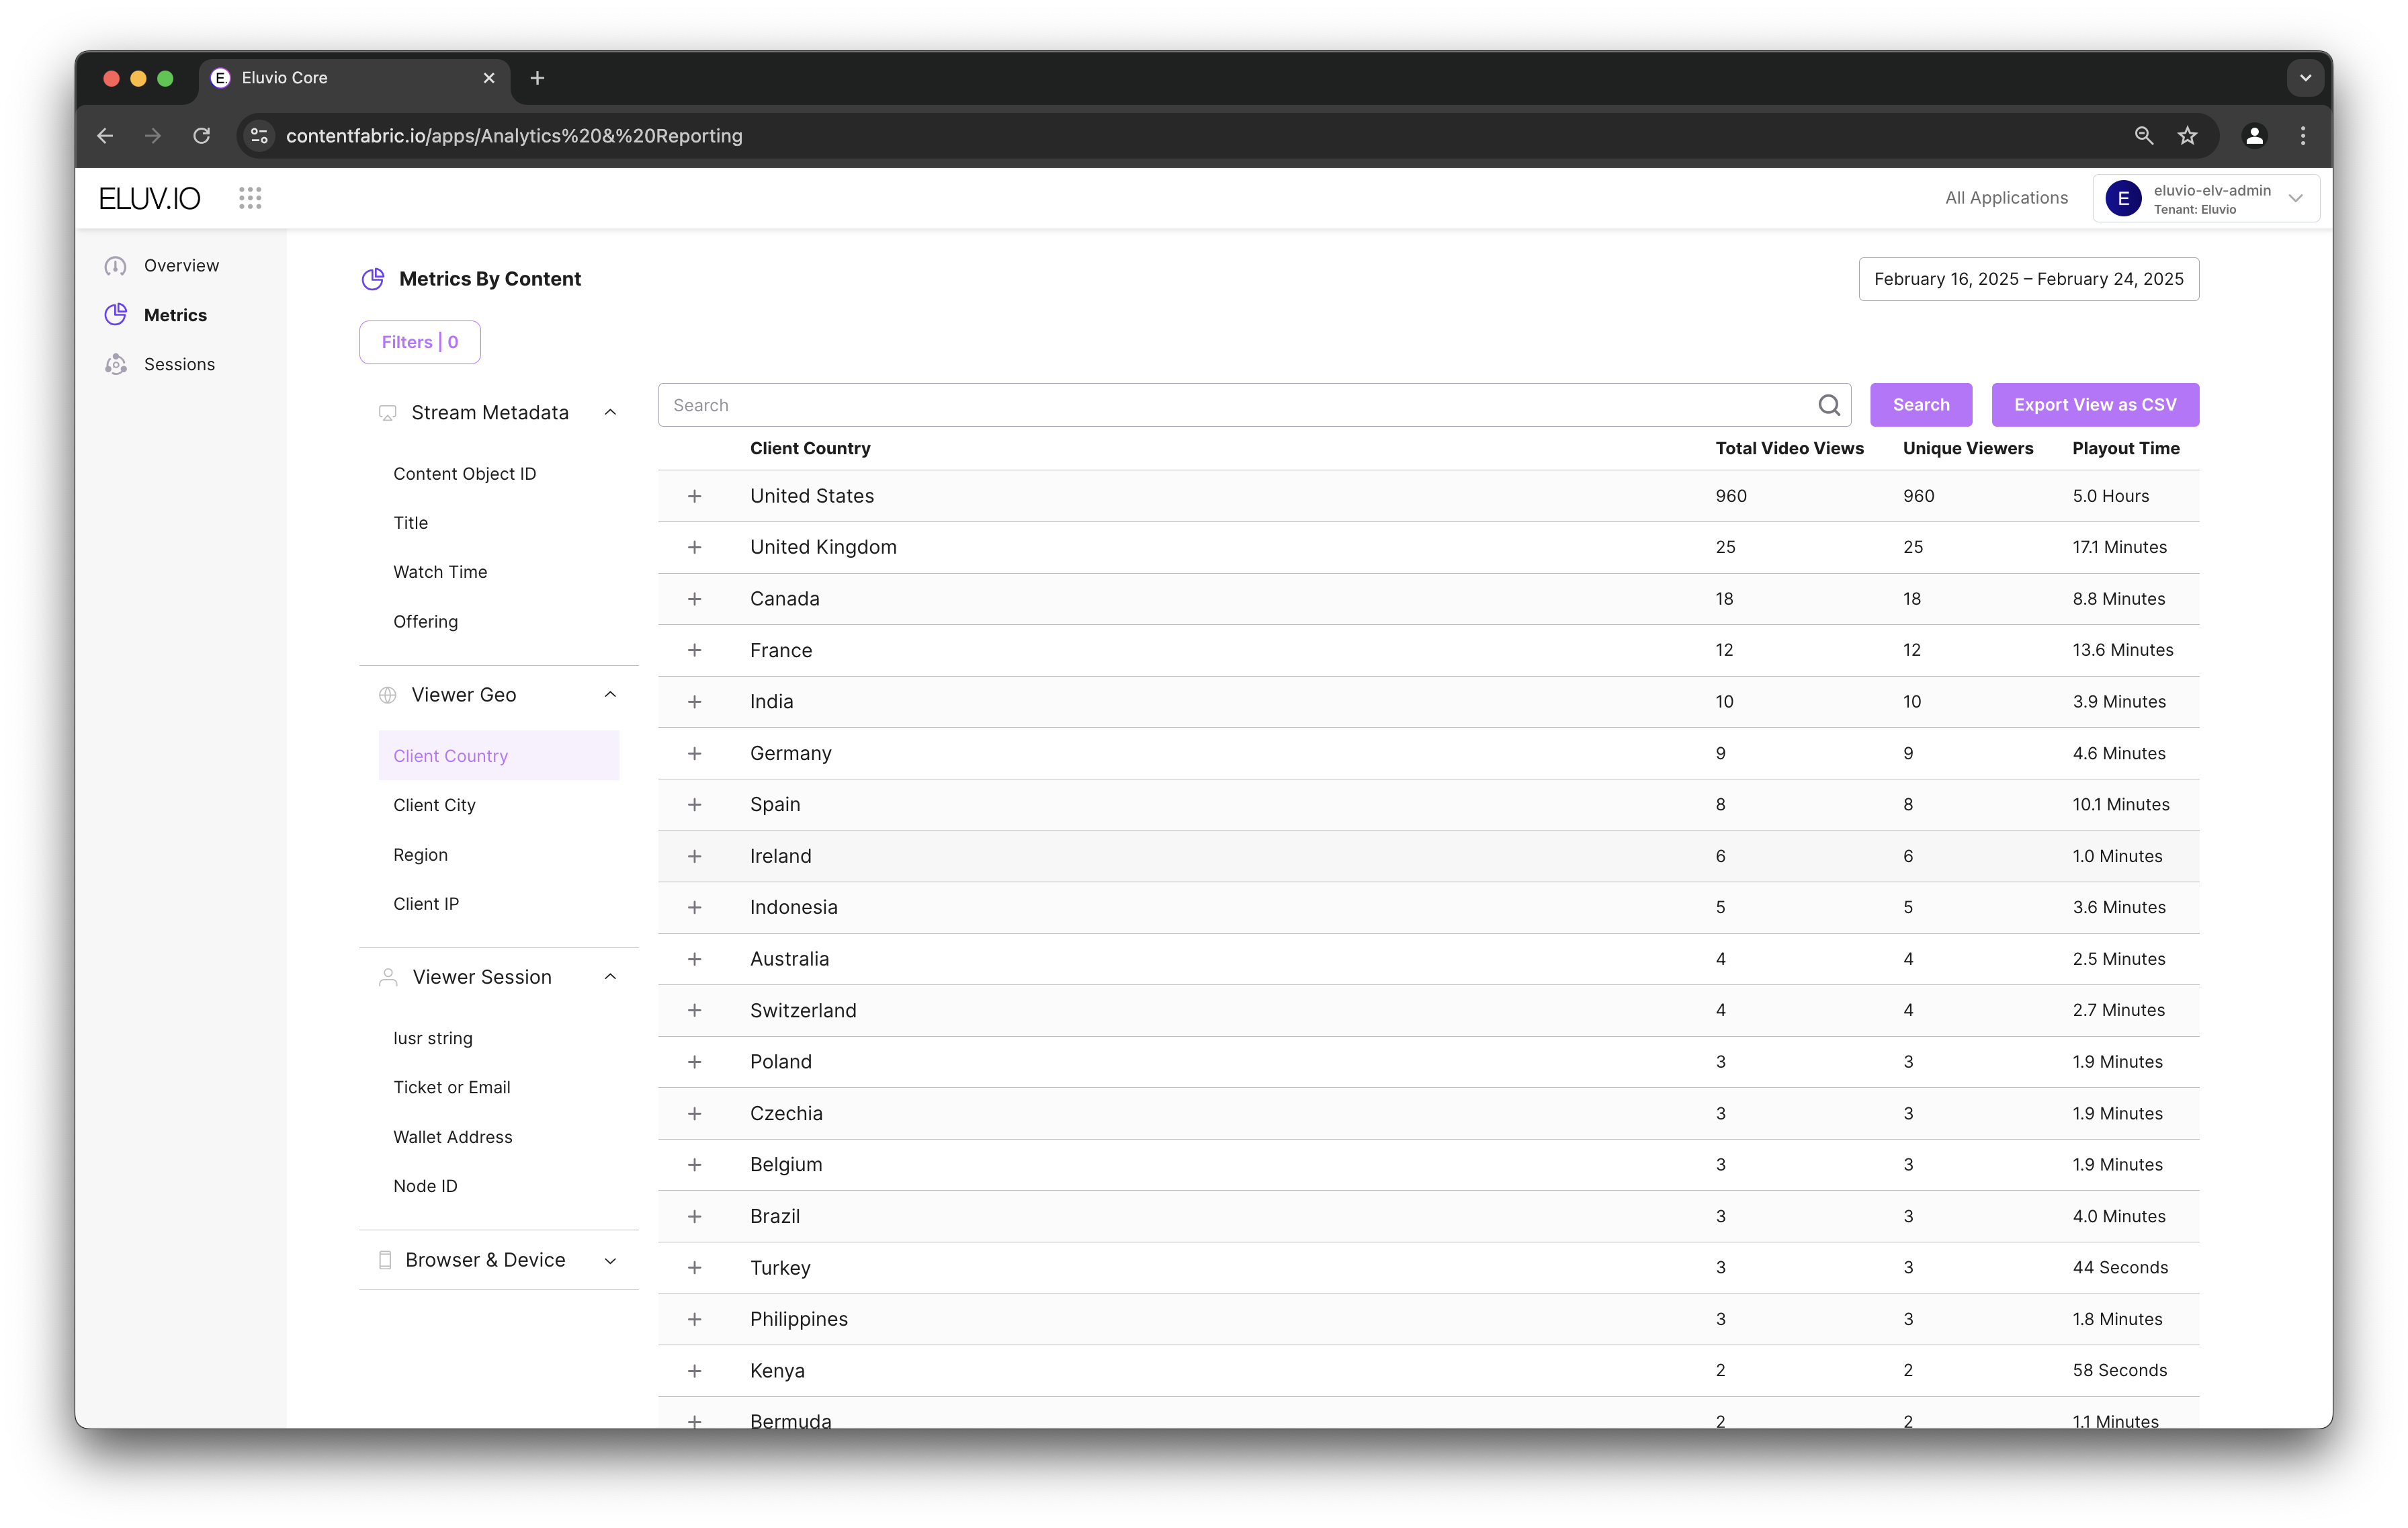Open the apps grid icon beside ELUV.IO logo
This screenshot has width=2408, height=1528.
tap(250, 198)
